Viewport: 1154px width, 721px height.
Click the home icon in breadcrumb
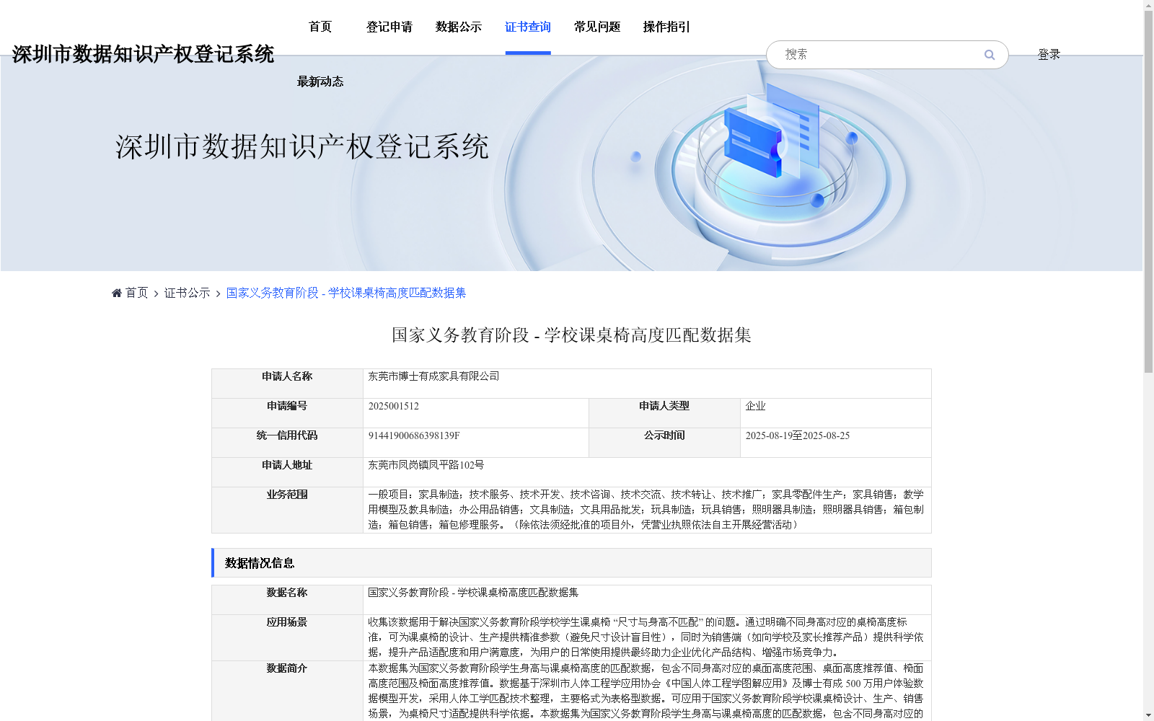(117, 293)
